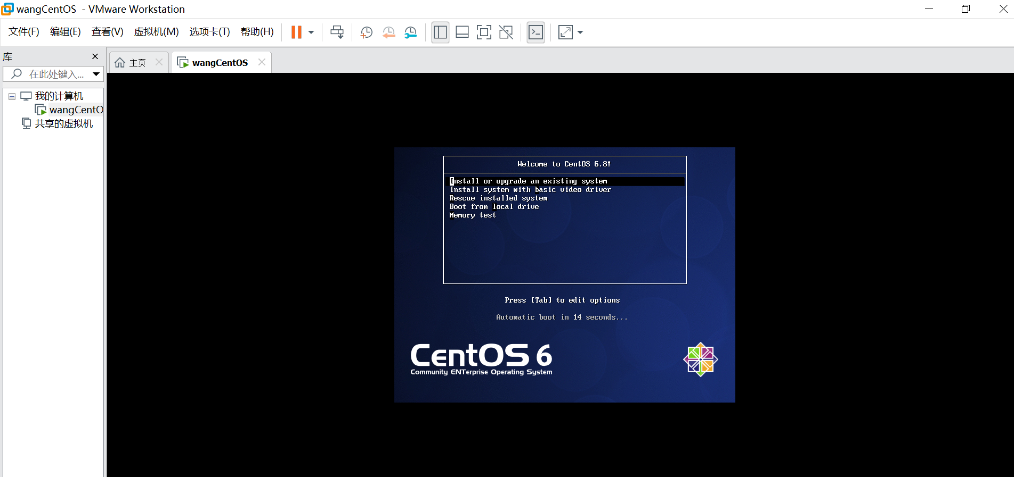Click the library search magnifier icon

[x=17, y=74]
